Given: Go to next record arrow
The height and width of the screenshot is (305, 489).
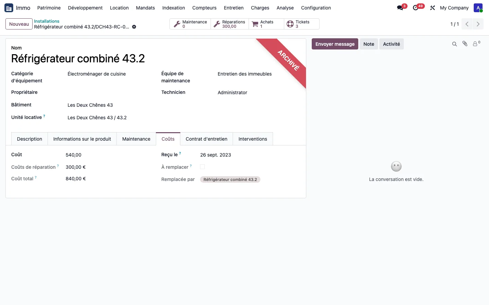Looking at the screenshot, I should (x=478, y=24).
